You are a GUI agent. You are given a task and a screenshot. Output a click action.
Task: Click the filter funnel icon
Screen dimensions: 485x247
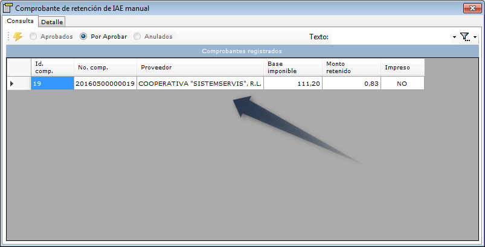tap(464, 37)
